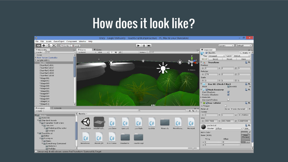The image size is (288, 162).
Task: Select the MoveRight C# script asset
Action: pyautogui.click(x=99, y=137)
